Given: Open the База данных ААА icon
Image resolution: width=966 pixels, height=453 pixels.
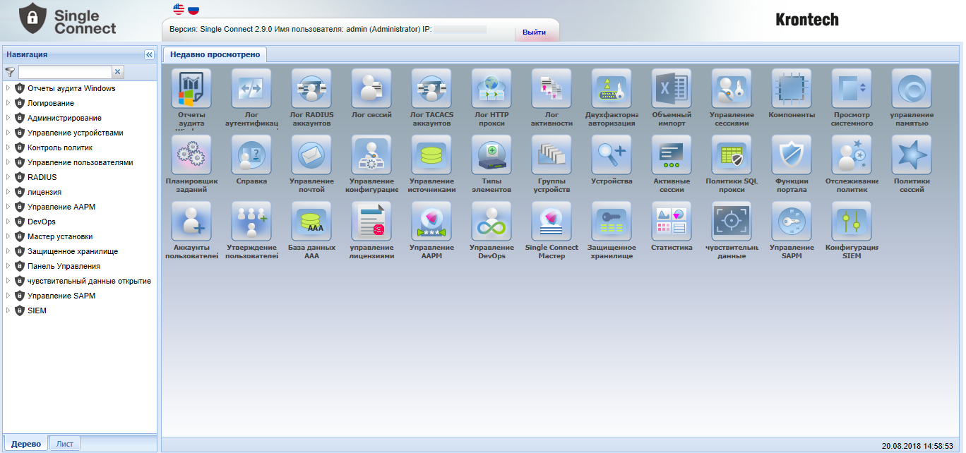Looking at the screenshot, I should (x=311, y=221).
